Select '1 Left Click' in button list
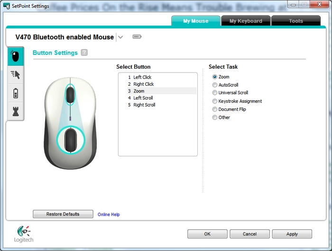Screen dimensions: 332x251 162,77
